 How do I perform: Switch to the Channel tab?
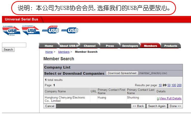tap(90, 46)
